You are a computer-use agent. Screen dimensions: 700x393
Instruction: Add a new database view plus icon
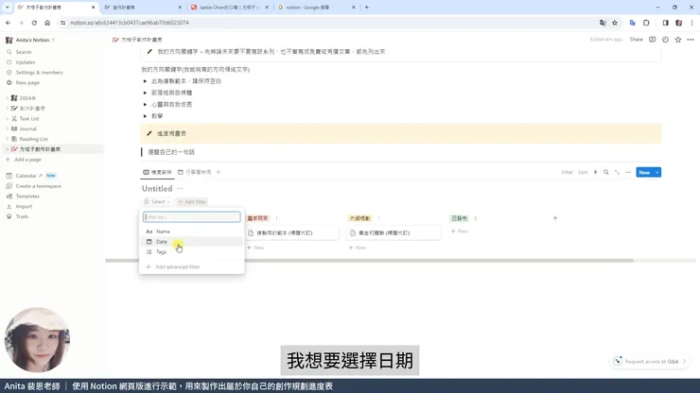tap(219, 172)
